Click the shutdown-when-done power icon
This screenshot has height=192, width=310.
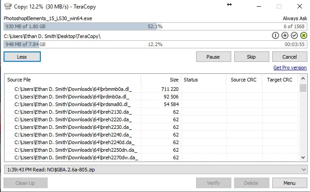click(x=275, y=35)
